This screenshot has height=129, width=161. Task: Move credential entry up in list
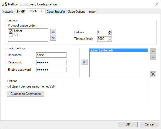(153, 51)
